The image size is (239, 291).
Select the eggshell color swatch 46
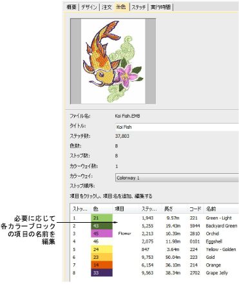[x=102, y=241]
